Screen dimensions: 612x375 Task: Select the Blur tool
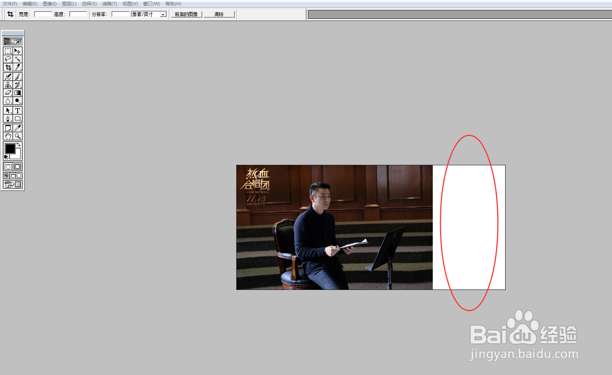pyautogui.click(x=8, y=101)
